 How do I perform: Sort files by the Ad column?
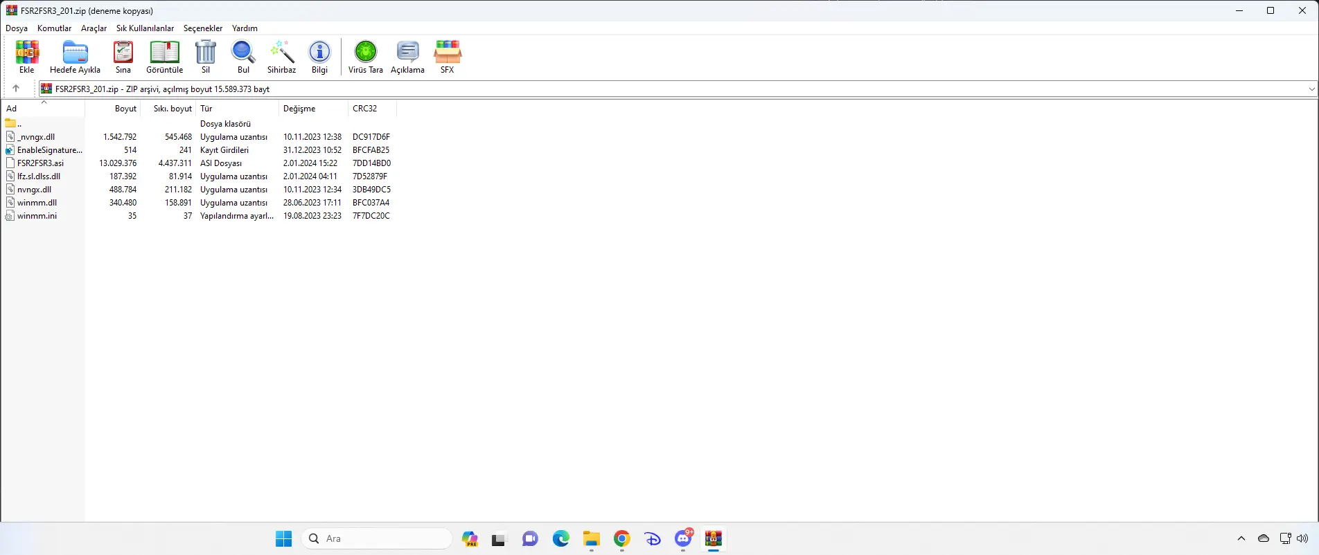[x=43, y=109]
